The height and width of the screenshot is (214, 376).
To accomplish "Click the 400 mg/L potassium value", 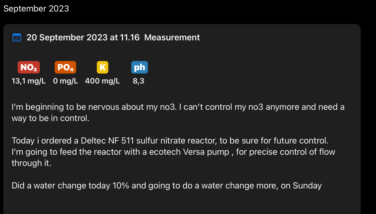I will 102,81.
